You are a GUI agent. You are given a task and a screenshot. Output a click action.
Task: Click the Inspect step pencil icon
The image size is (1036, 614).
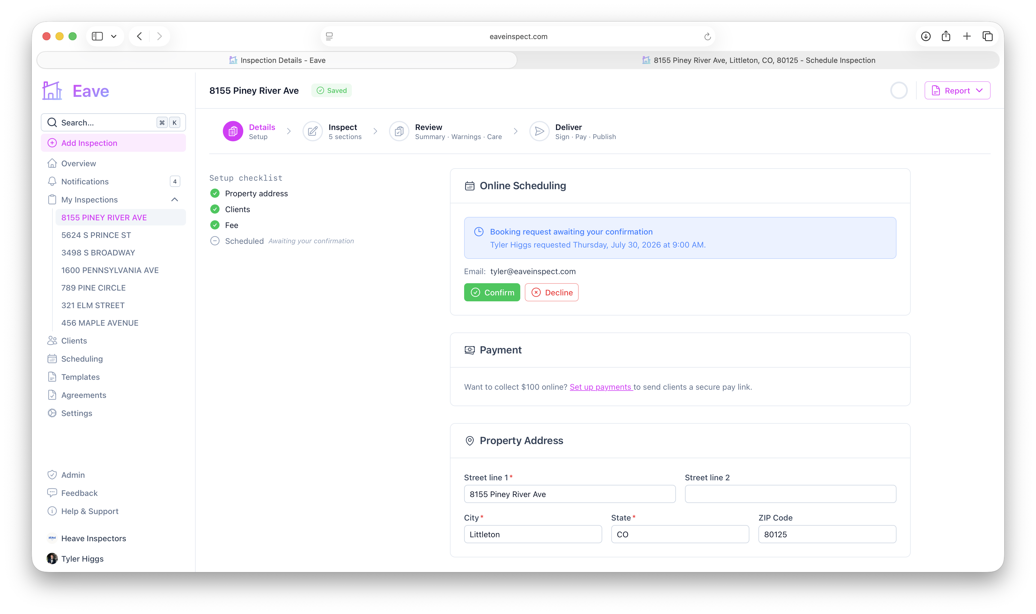tap(313, 132)
